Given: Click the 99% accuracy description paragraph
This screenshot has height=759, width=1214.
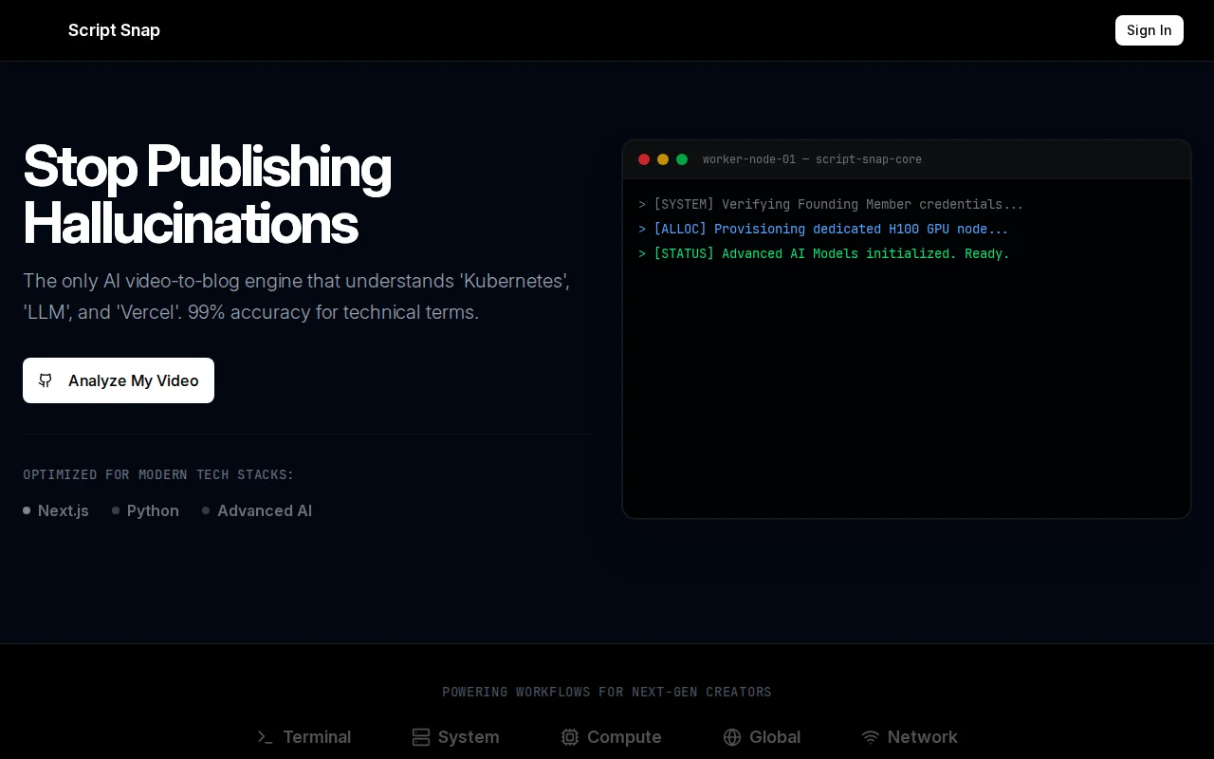Looking at the screenshot, I should tap(297, 296).
